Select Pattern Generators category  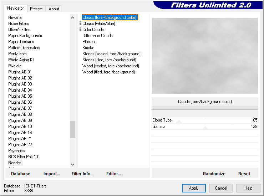point(24,48)
